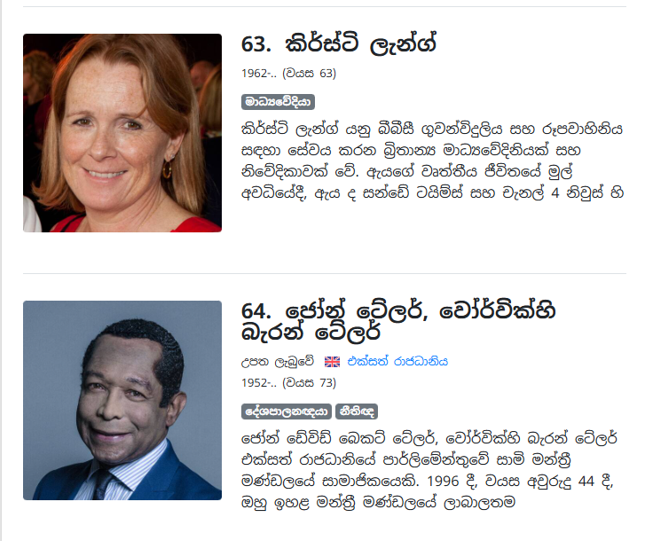Image resolution: width=645 pixels, height=541 pixels.
Task: Click divider line between entries 63 and 64
Action: coord(325,273)
